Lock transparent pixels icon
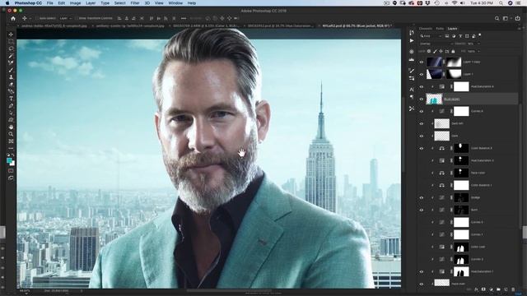527x296 pixels. [429, 51]
